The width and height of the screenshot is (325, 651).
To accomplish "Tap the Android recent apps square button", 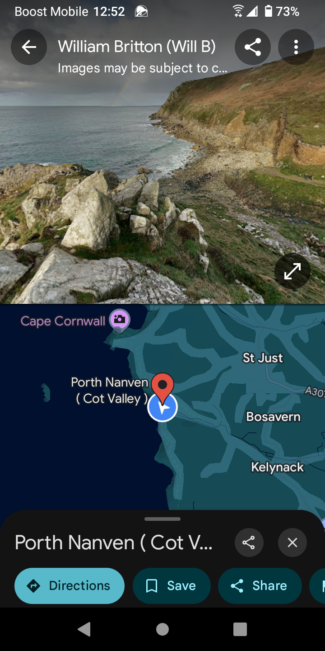I will pyautogui.click(x=240, y=629).
